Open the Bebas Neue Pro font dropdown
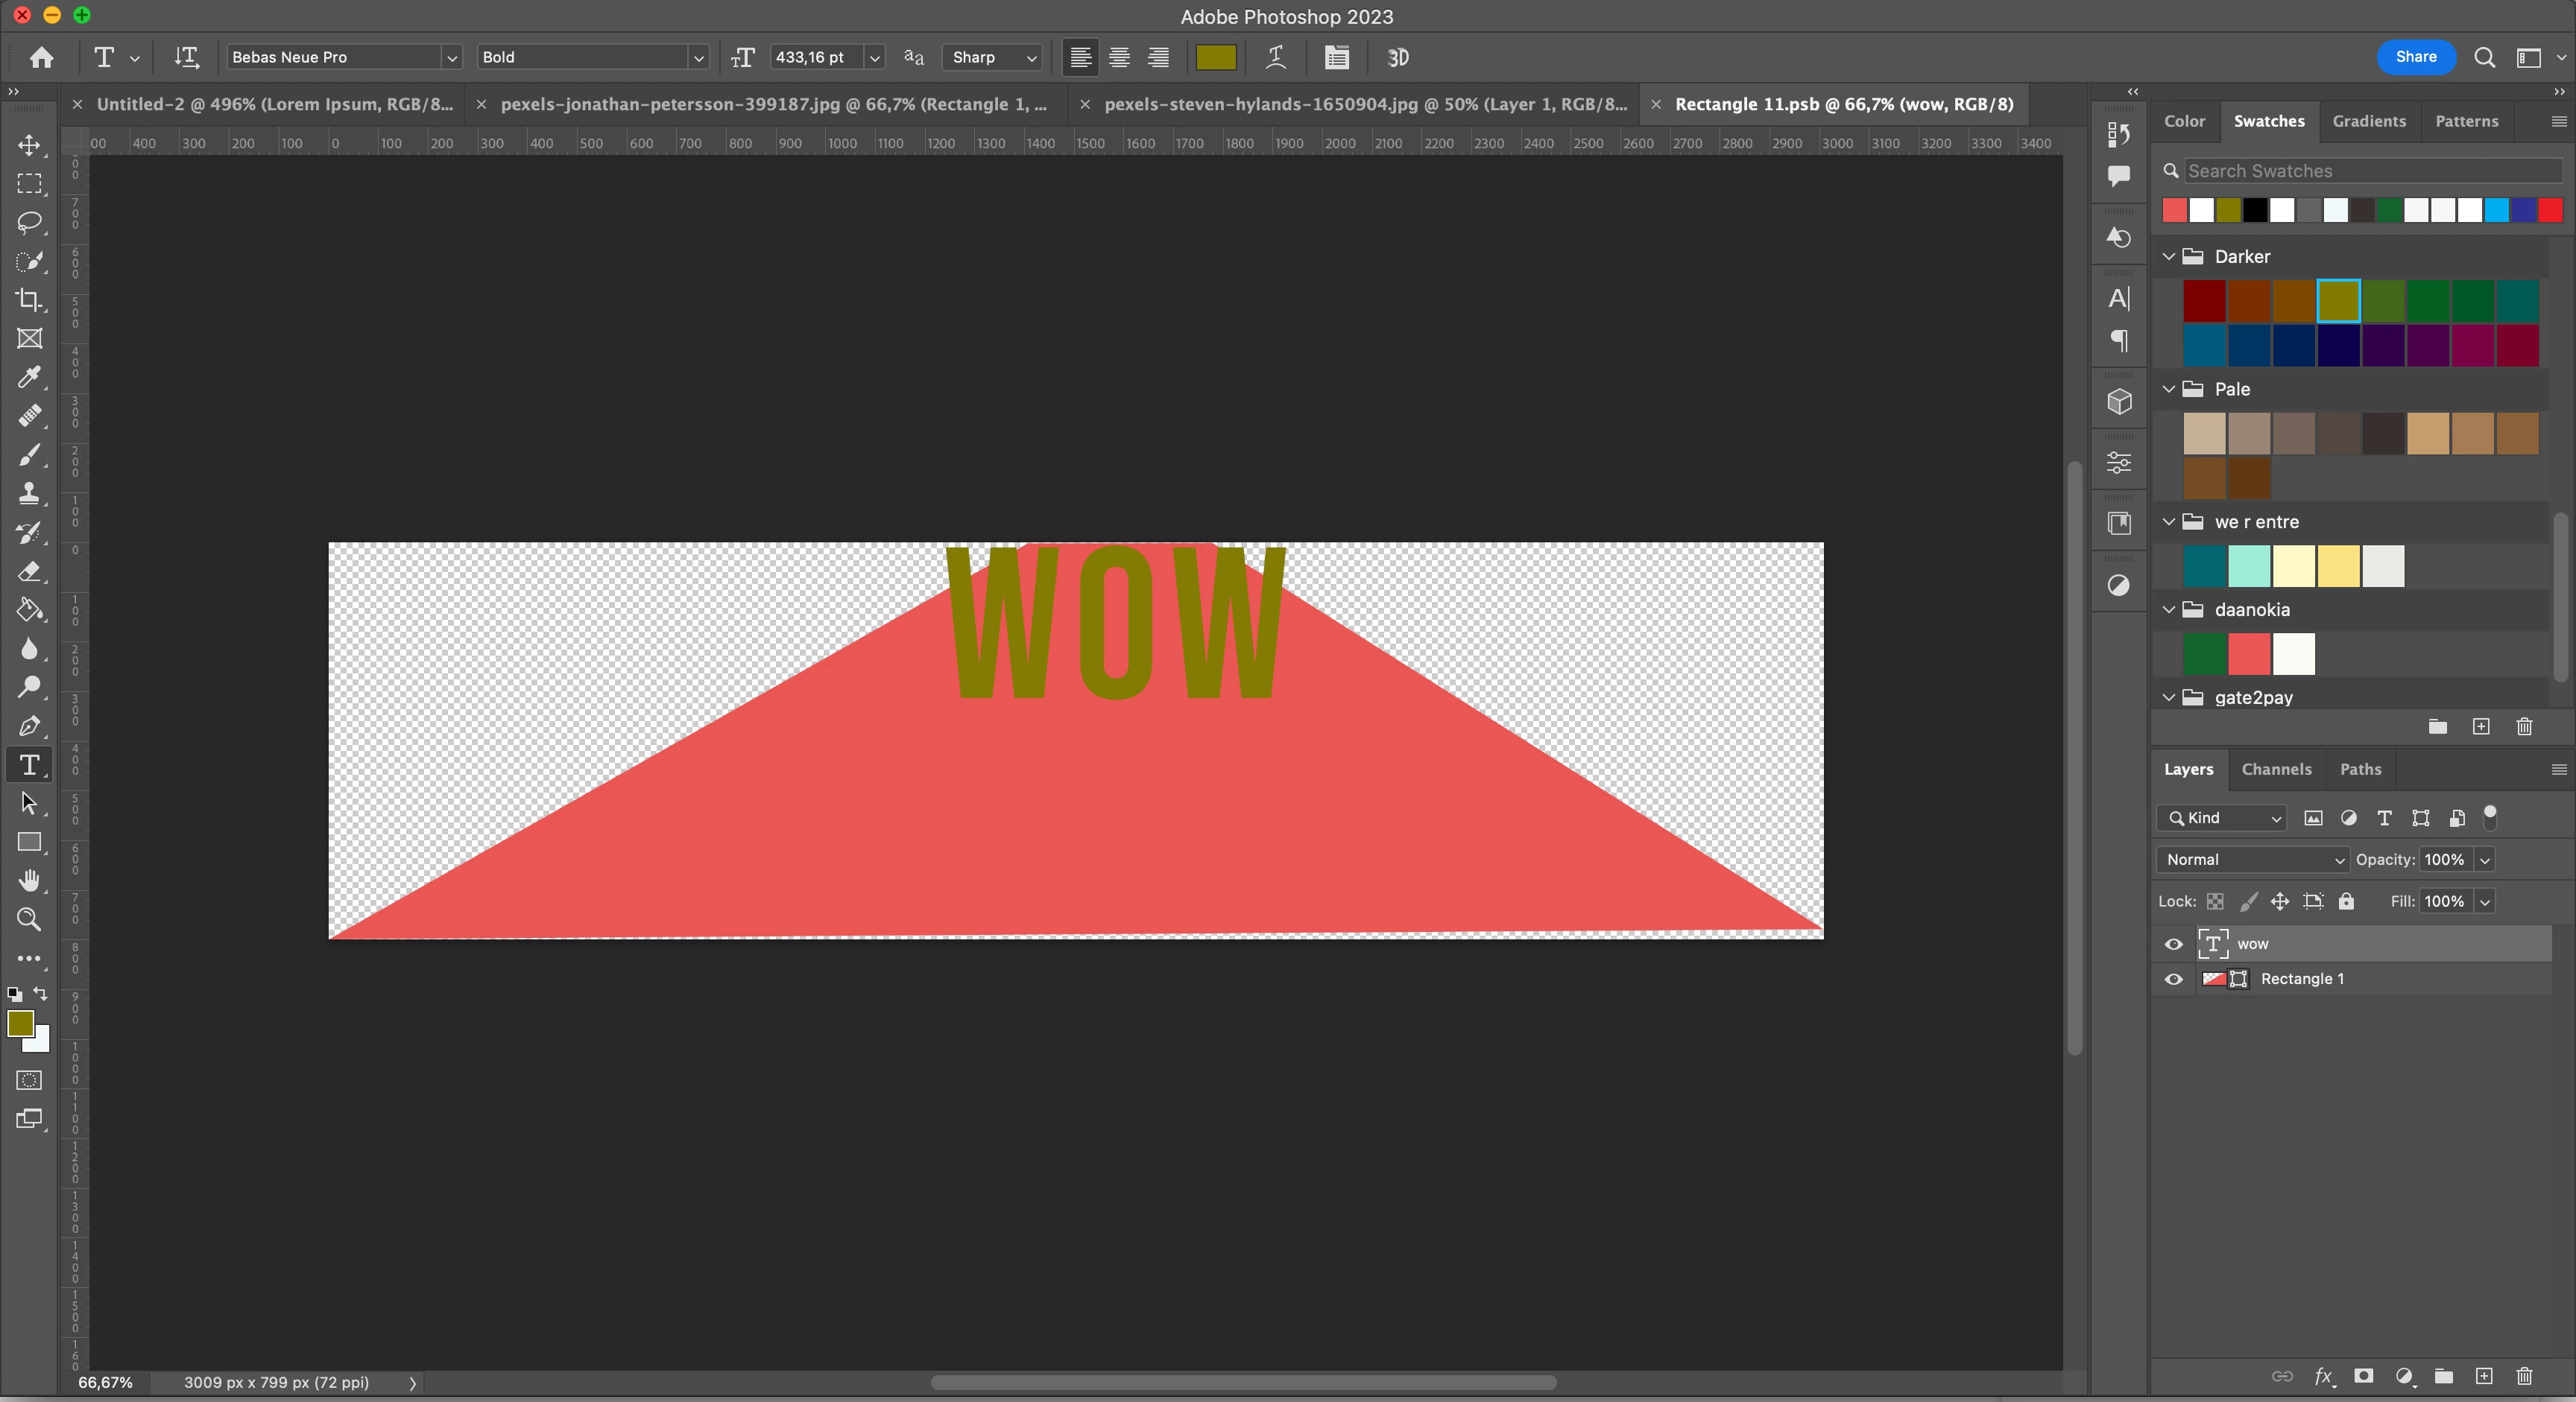Viewport: 2576px width, 1402px height. point(451,58)
